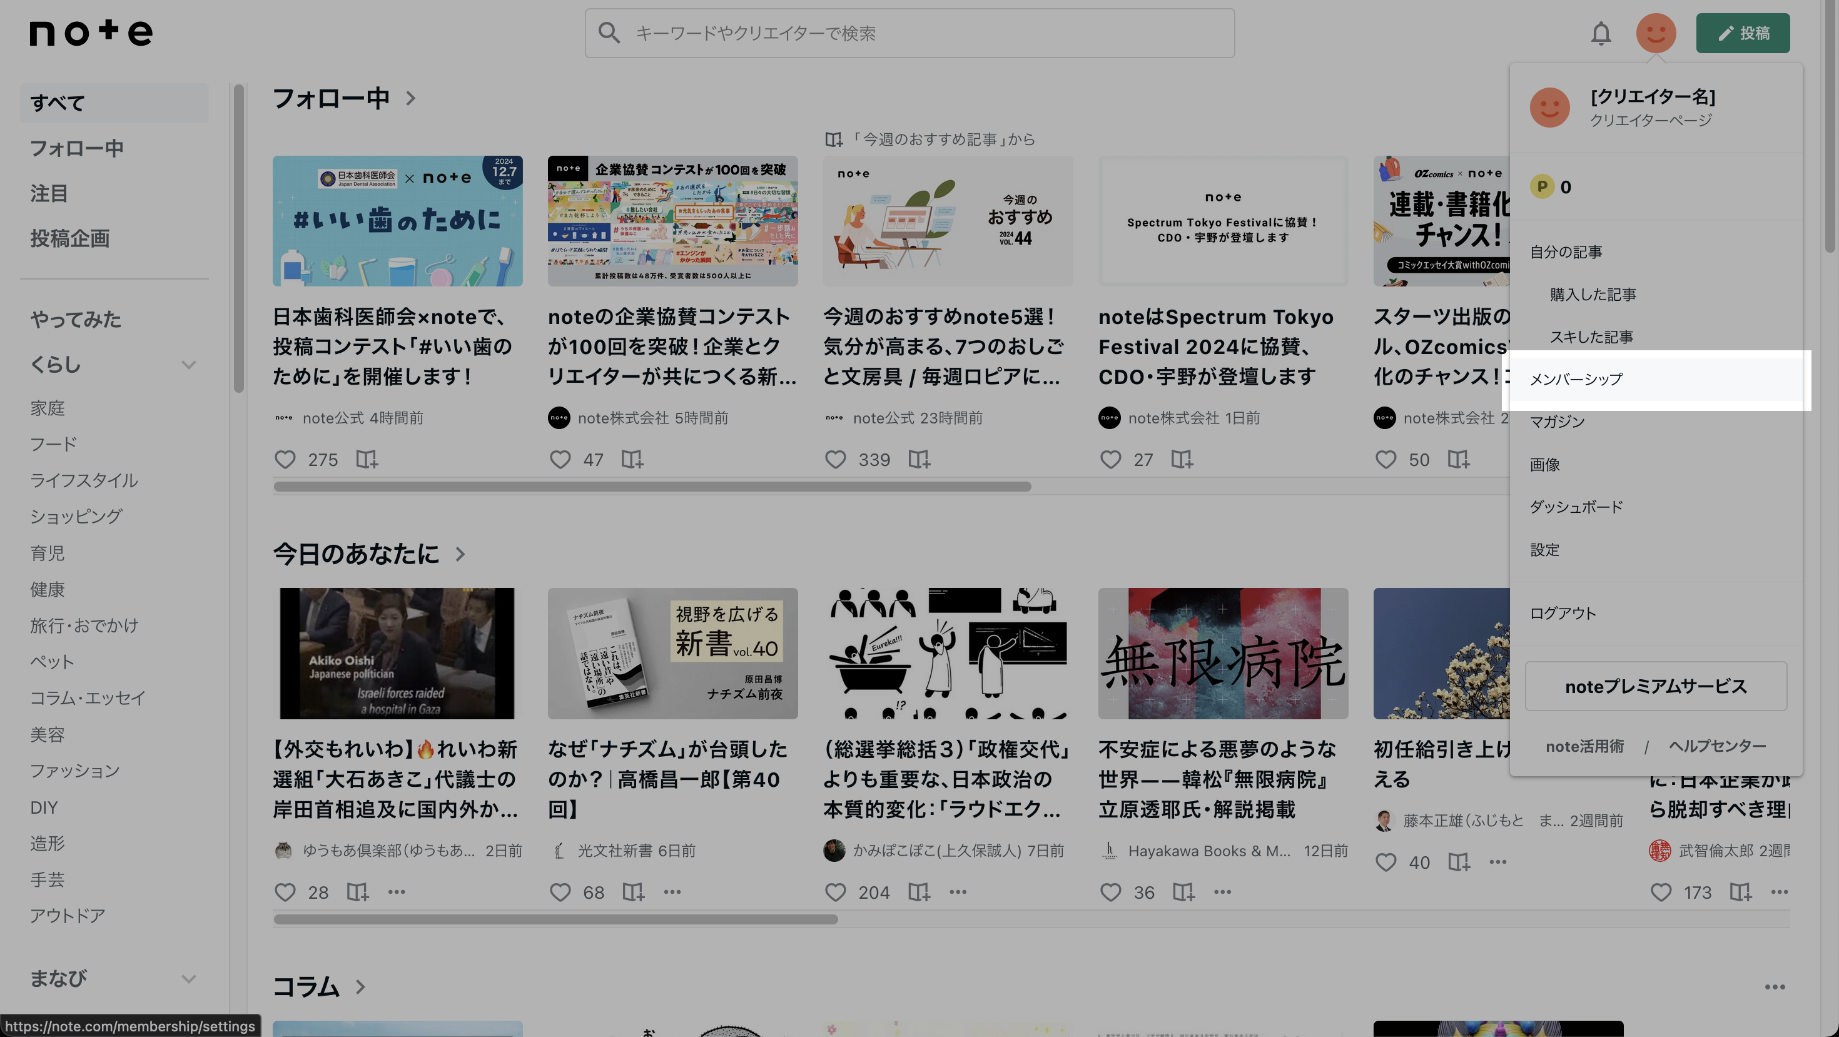Like the Spectrum Tokyo Festival article with 27 likes
Image resolution: width=1839 pixels, height=1037 pixels.
pos(1110,460)
